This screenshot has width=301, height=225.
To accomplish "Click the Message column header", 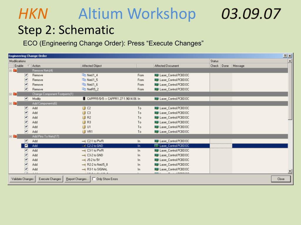I will click(260, 66).
